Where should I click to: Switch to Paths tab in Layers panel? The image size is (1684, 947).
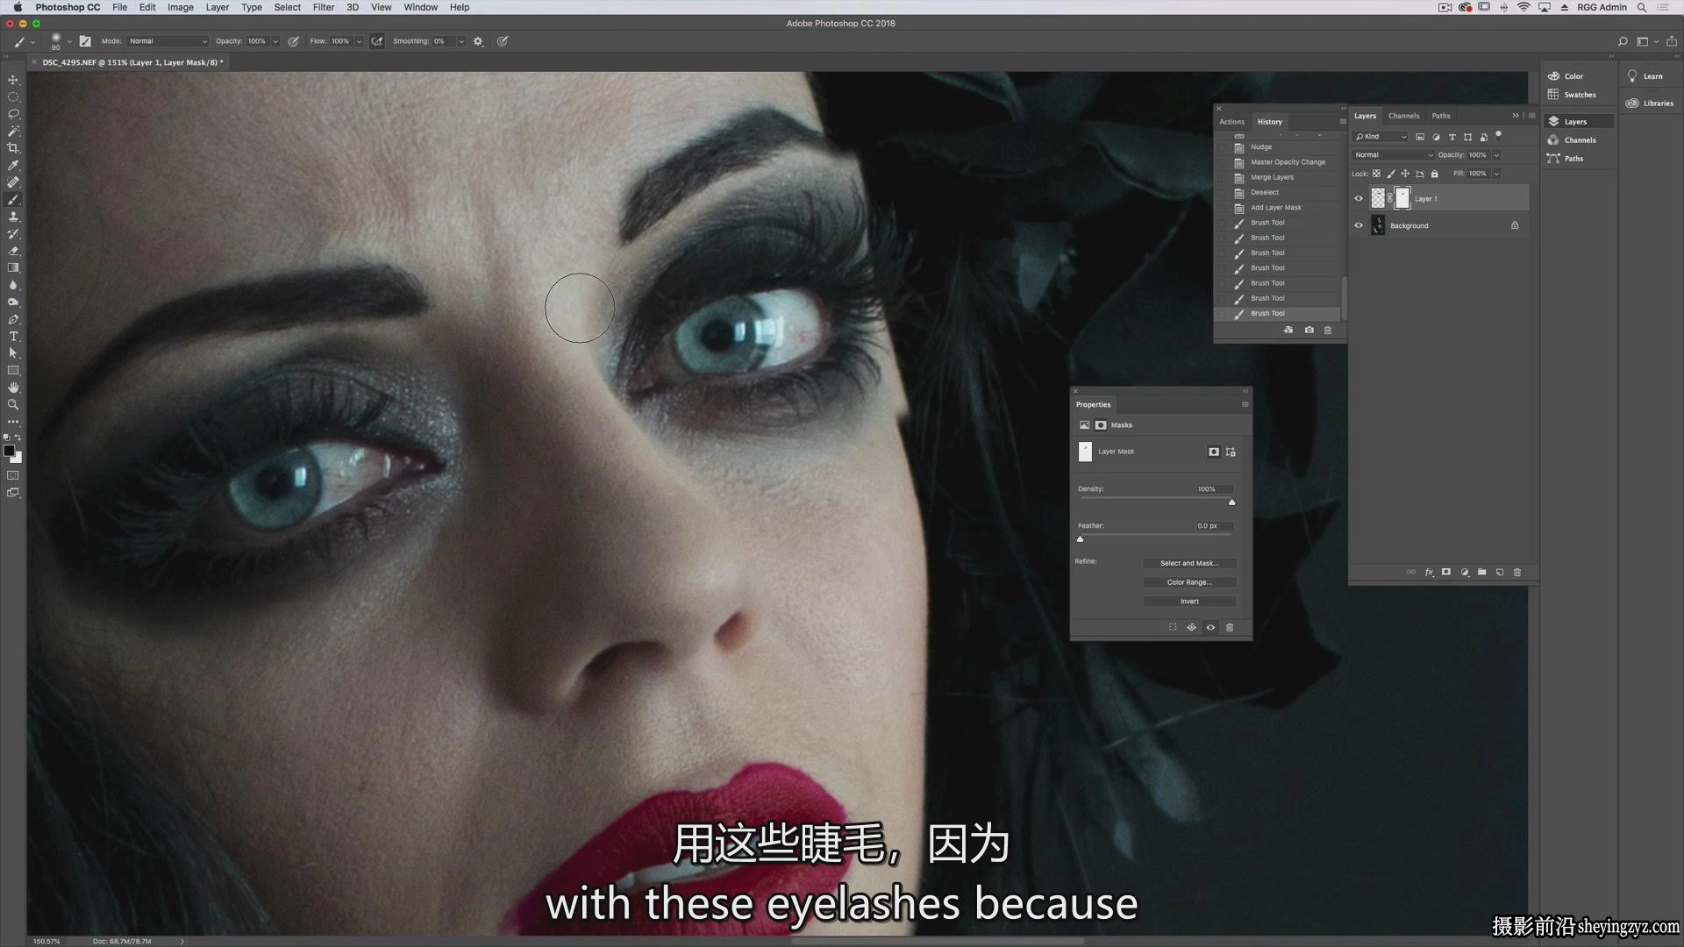tap(1441, 116)
